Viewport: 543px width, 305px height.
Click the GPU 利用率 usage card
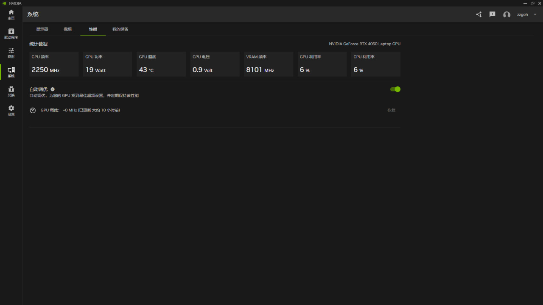point(322,64)
